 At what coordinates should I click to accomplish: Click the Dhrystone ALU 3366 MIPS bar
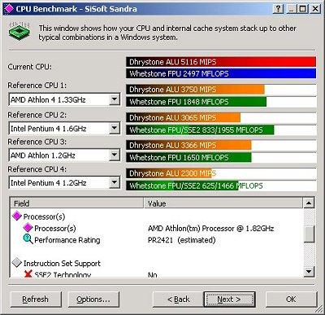click(188, 145)
